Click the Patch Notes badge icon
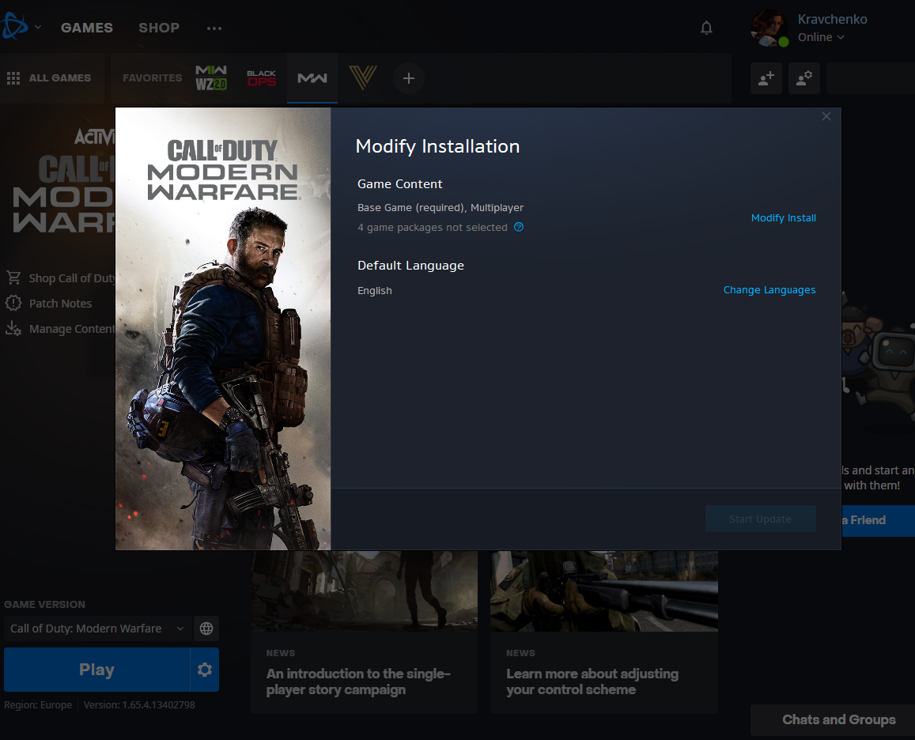The width and height of the screenshot is (915, 740). pos(13,304)
